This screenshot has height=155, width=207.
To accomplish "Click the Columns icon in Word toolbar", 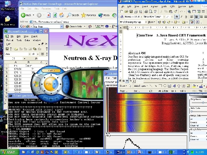I will [x=203, y=11].
